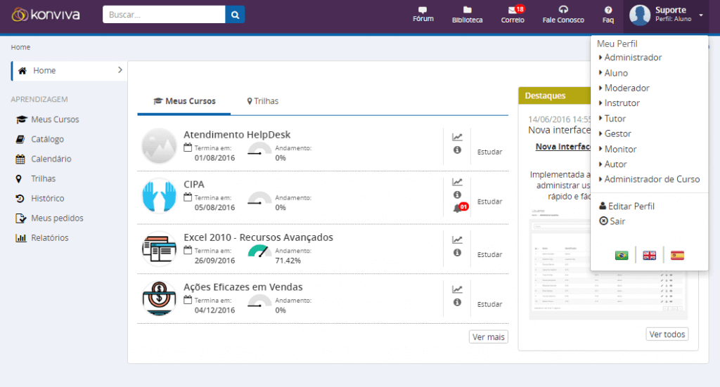720x387 pixels.
Task: Click the Fale Conosco headset icon
Action: point(563,10)
